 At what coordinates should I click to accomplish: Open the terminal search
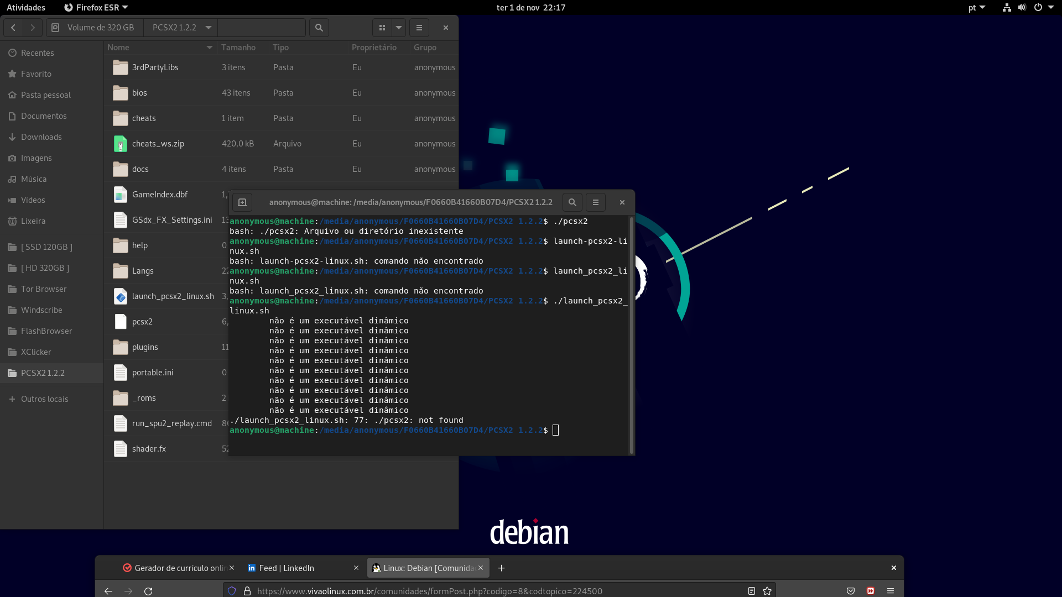point(572,202)
